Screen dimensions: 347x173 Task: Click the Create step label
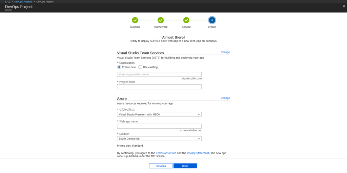point(212,27)
